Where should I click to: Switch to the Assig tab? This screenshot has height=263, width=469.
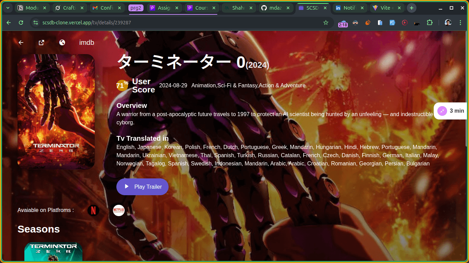coord(164,8)
